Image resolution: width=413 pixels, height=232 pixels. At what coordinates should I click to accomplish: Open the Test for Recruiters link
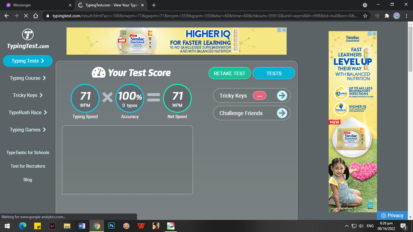pyautogui.click(x=28, y=166)
